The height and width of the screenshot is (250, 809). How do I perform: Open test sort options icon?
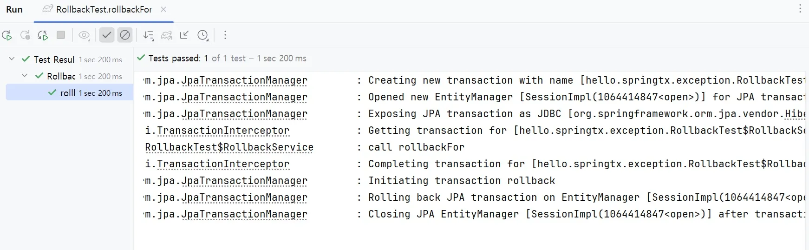click(x=149, y=35)
